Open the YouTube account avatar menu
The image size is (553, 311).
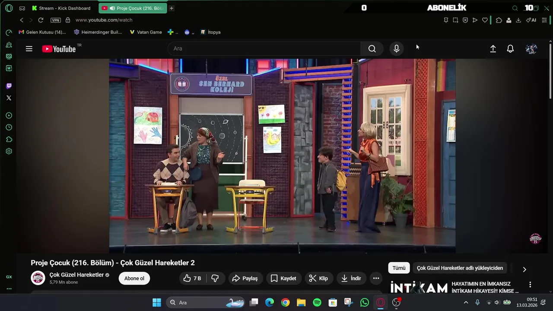click(x=531, y=49)
